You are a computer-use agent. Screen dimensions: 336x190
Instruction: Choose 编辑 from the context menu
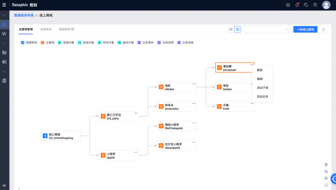[260, 79]
